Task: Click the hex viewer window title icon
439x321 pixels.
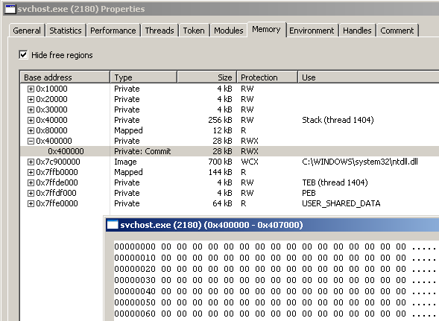Action: point(113,225)
